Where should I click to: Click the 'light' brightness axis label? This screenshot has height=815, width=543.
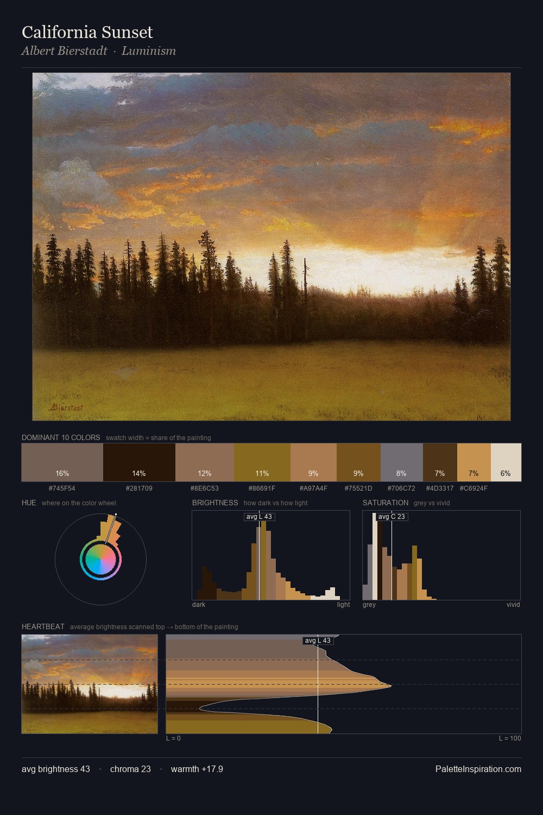(x=344, y=605)
